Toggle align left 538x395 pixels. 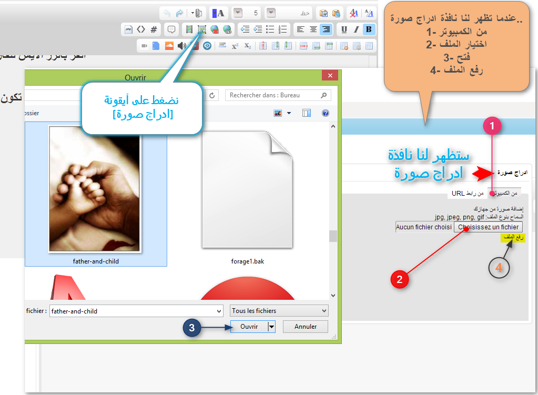click(x=301, y=29)
